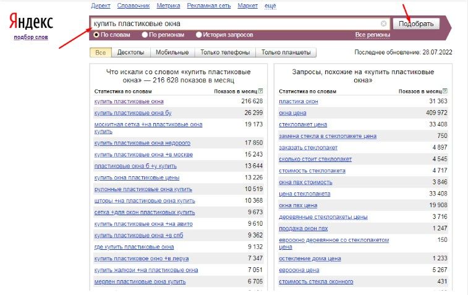Open 'купить пластиковые окна +на авито' link

(x=143, y=224)
